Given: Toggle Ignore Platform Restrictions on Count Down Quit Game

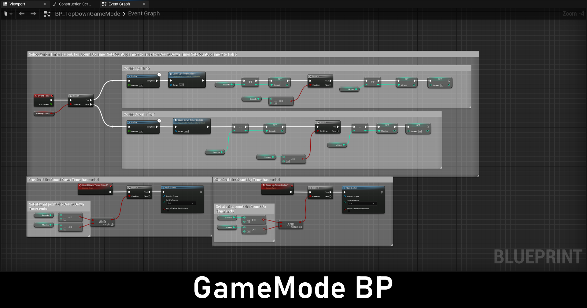Looking at the screenshot, I should (x=168, y=211).
